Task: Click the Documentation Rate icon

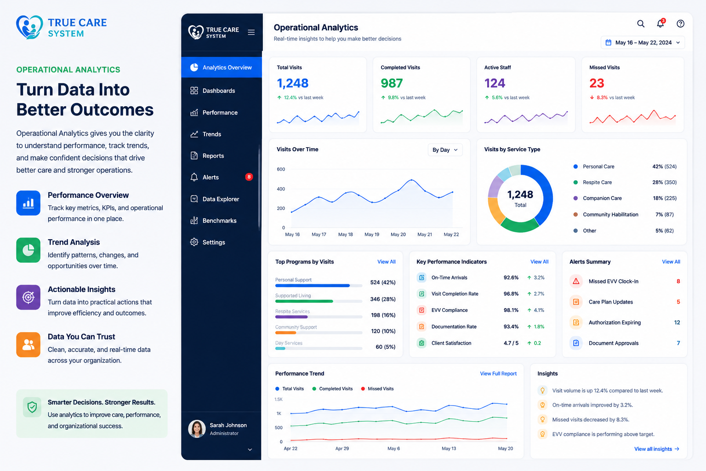Action: click(421, 327)
